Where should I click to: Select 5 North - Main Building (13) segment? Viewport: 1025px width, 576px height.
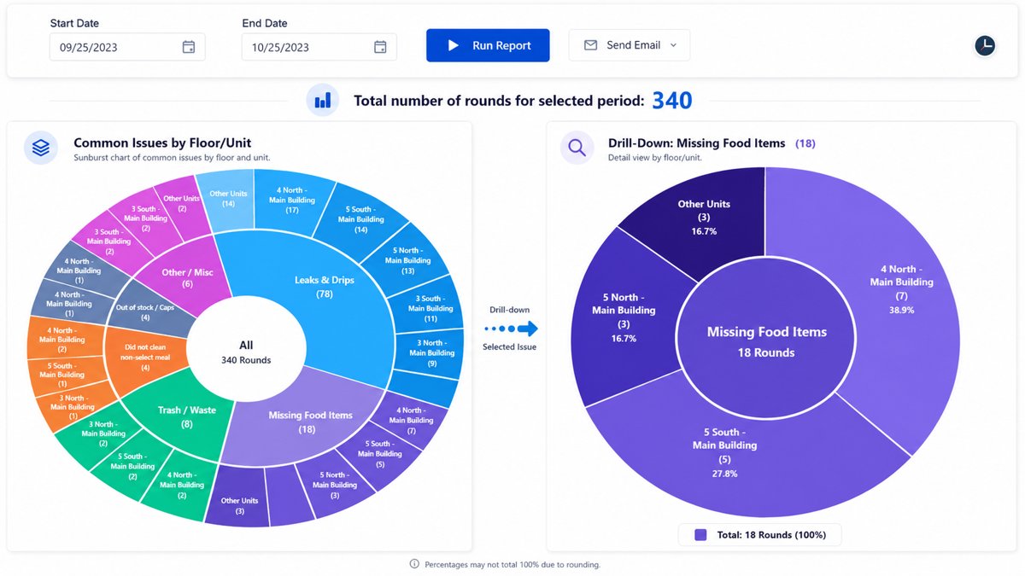click(407, 260)
